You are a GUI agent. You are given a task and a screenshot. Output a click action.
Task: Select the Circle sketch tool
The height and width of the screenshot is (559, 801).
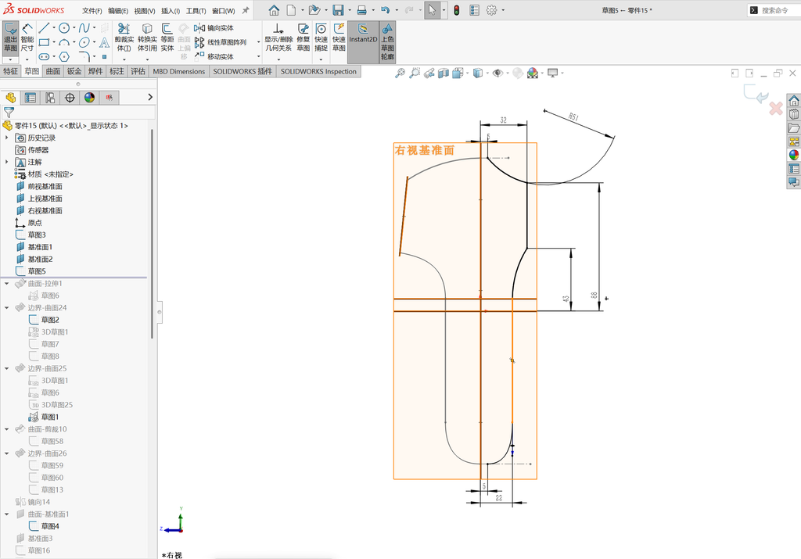64,28
